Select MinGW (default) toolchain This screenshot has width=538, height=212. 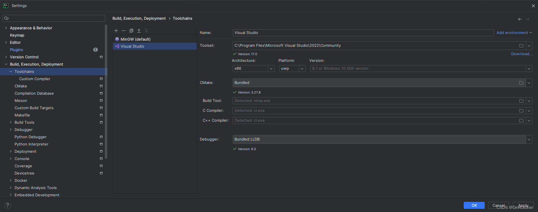tap(155, 39)
